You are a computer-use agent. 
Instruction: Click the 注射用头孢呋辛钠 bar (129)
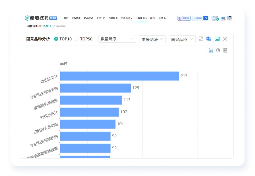point(96,88)
